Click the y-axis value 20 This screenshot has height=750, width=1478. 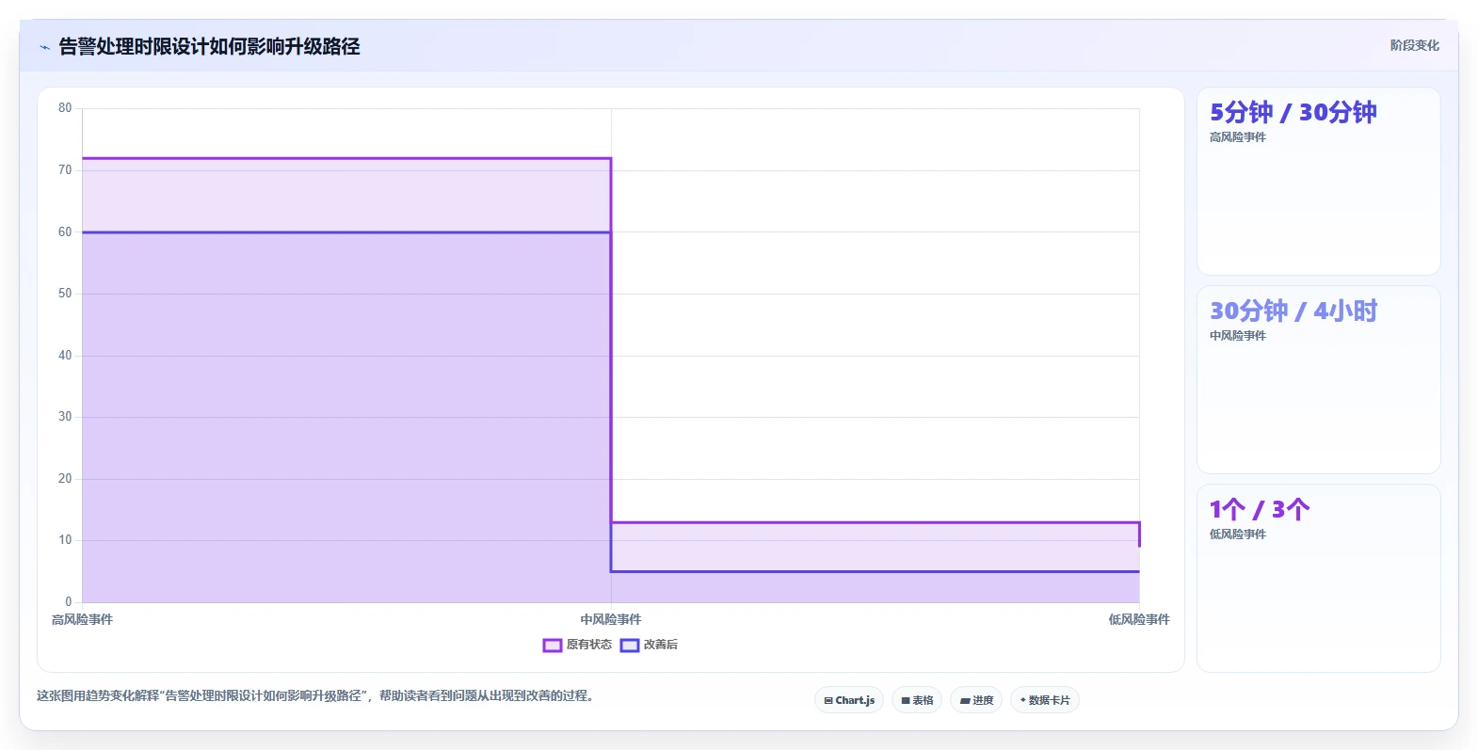65,479
